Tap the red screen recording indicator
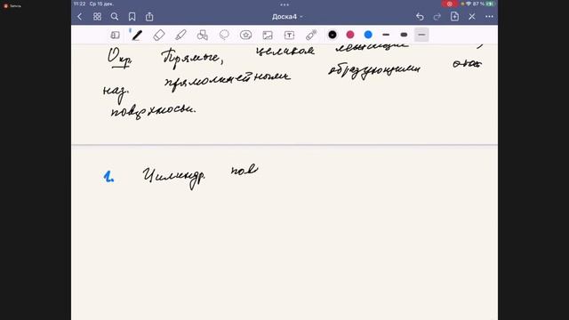The image size is (569, 320). tap(450, 4)
